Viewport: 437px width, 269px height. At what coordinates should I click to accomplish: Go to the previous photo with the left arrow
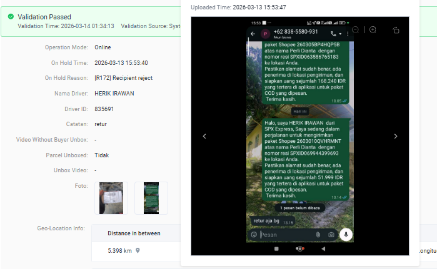click(x=204, y=136)
